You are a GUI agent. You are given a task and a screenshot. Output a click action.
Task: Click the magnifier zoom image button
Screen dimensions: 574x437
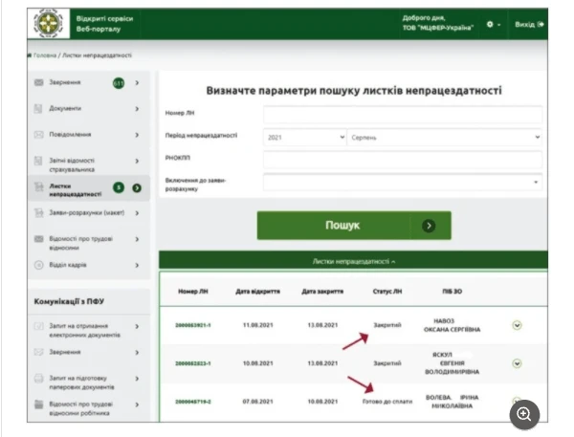click(x=524, y=414)
